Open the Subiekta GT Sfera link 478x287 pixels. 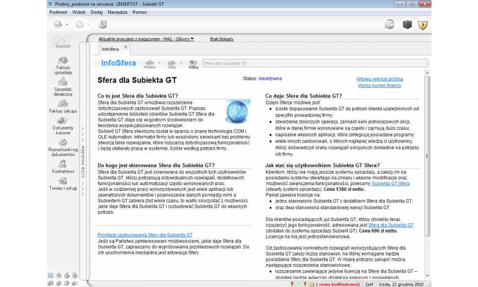pos(391,184)
